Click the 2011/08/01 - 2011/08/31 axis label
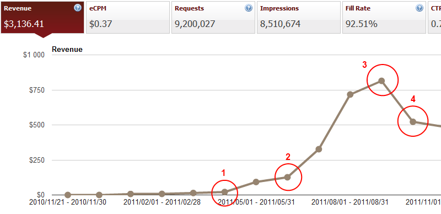441x214 pixels. (x=350, y=202)
